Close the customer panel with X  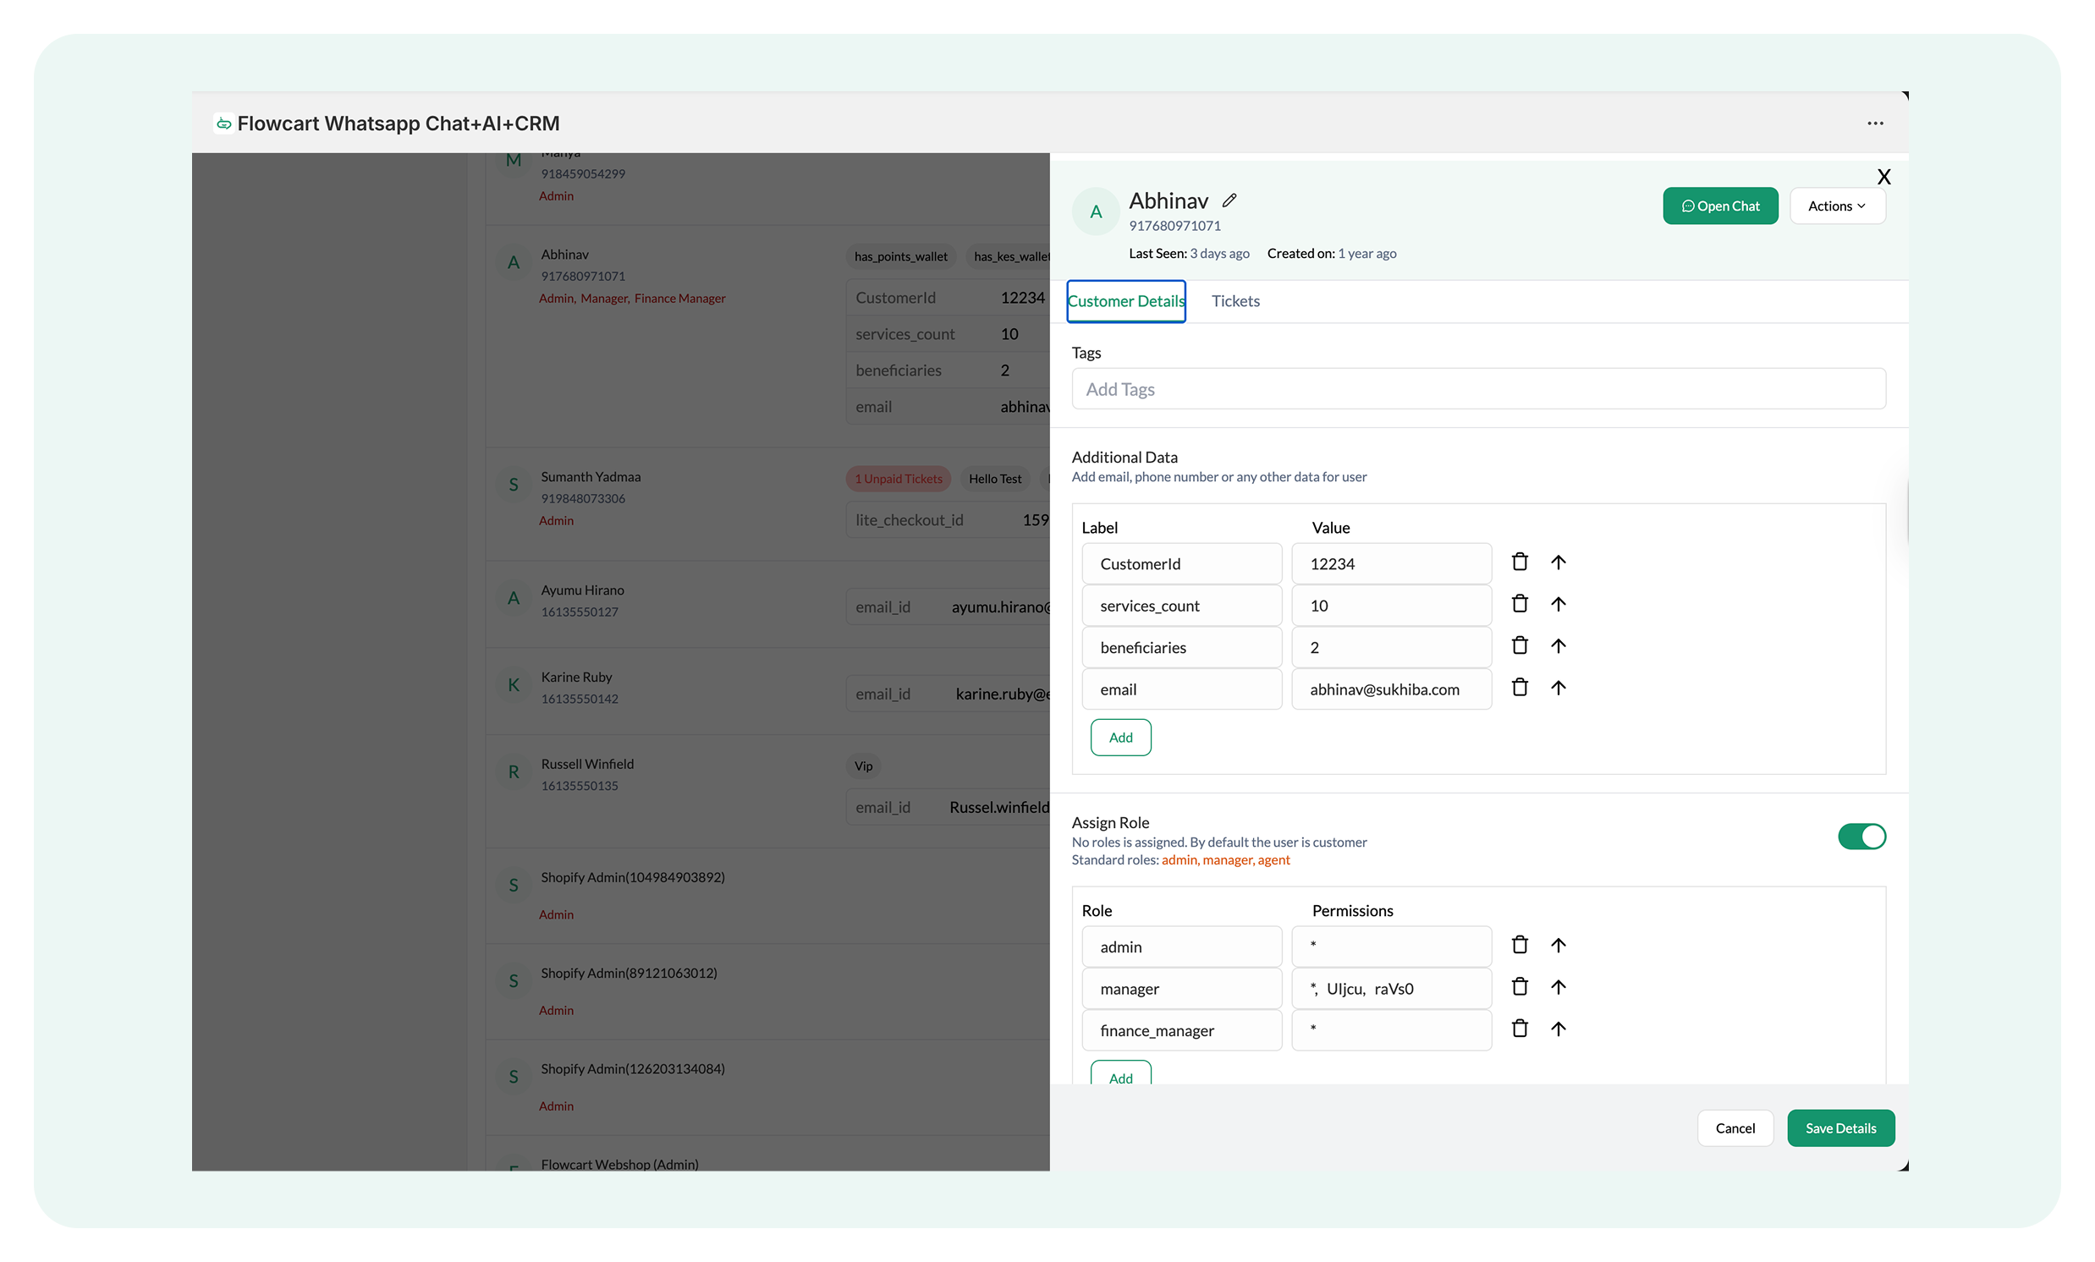1883,177
